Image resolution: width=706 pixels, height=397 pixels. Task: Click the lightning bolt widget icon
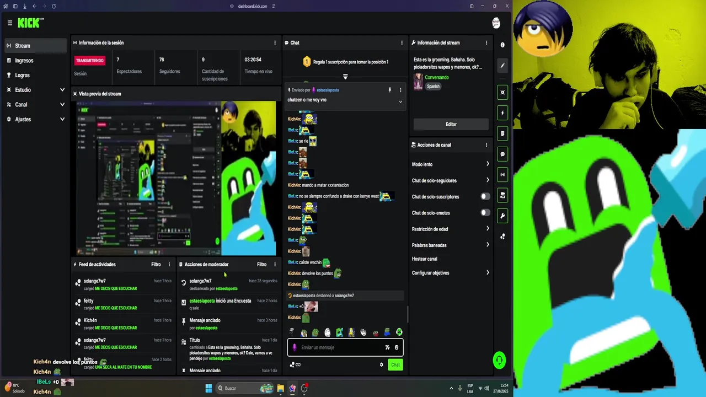pos(502,113)
